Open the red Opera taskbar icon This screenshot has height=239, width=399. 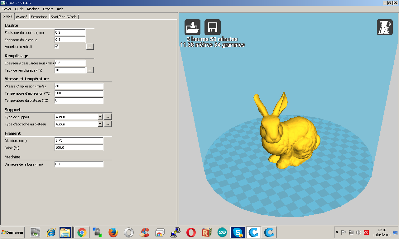coord(191,232)
